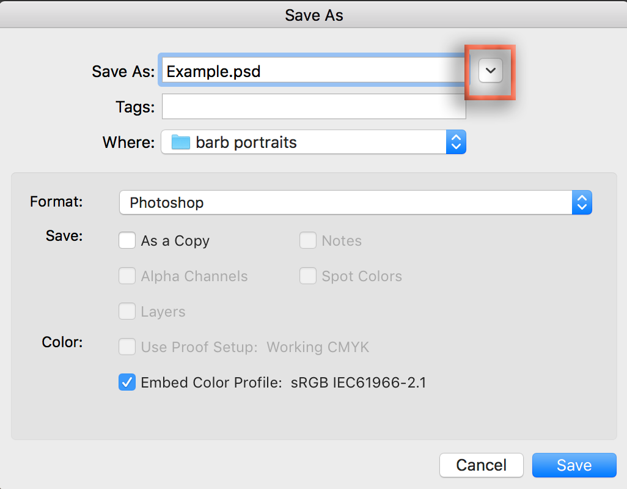Click the blue arrows on the Where popup
Image resolution: width=627 pixels, height=489 pixels.
[x=456, y=142]
